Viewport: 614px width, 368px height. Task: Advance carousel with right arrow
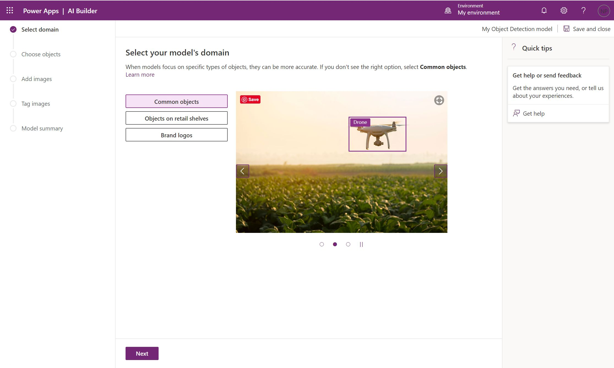(x=441, y=171)
